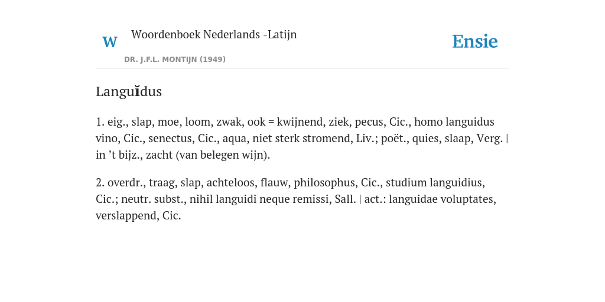Click the bold ĭ letter in the heading

[x=137, y=91]
